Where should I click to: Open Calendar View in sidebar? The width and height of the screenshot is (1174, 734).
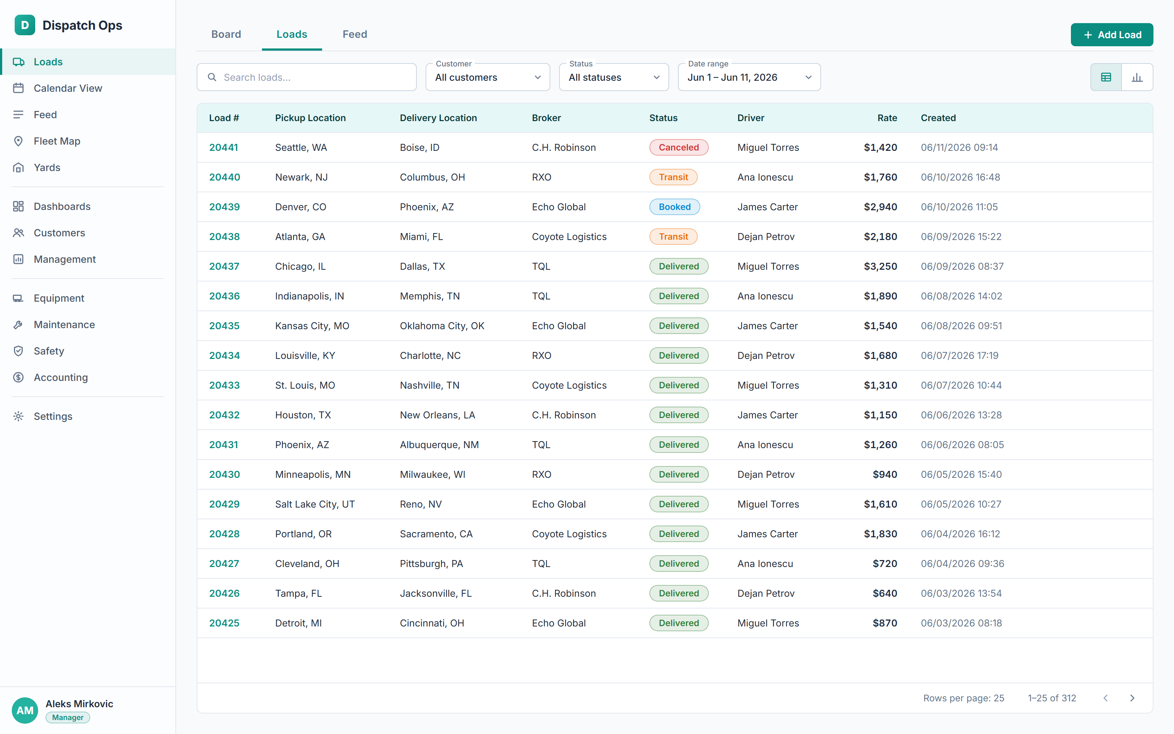pos(88,88)
